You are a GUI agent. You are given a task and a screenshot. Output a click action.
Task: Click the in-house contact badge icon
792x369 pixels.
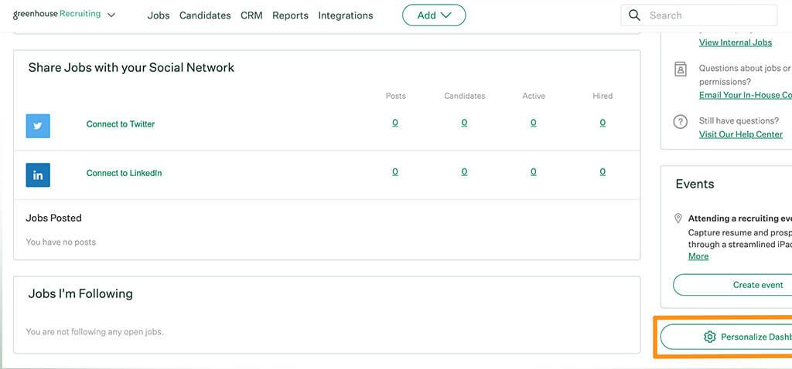(x=680, y=69)
